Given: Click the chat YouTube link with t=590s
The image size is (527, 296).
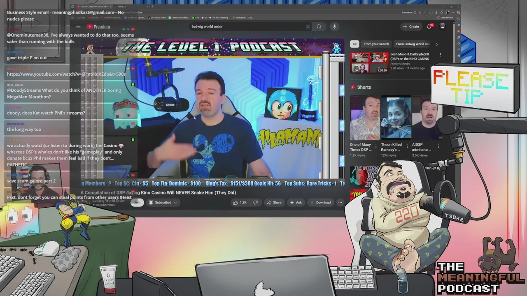Looking at the screenshot, I should point(66,74).
